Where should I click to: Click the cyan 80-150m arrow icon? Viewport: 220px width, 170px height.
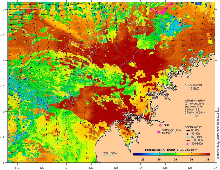click(188, 137)
